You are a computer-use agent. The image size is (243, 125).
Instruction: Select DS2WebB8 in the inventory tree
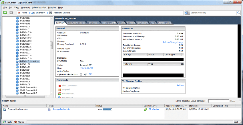tap(25, 21)
